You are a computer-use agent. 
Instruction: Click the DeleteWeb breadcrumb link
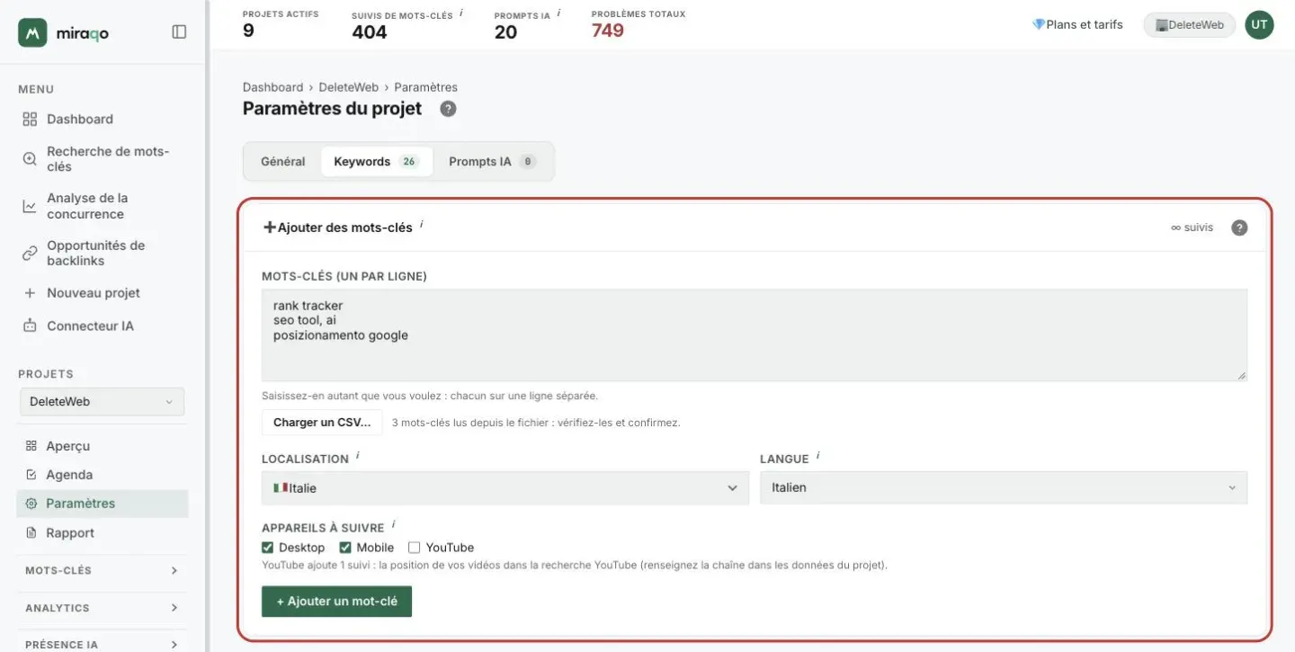coord(349,87)
